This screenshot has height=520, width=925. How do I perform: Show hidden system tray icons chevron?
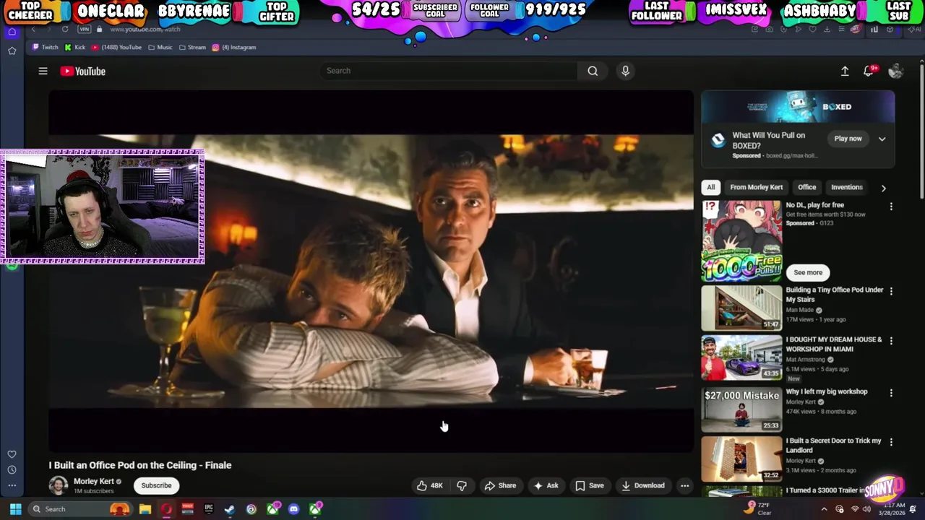(x=824, y=509)
